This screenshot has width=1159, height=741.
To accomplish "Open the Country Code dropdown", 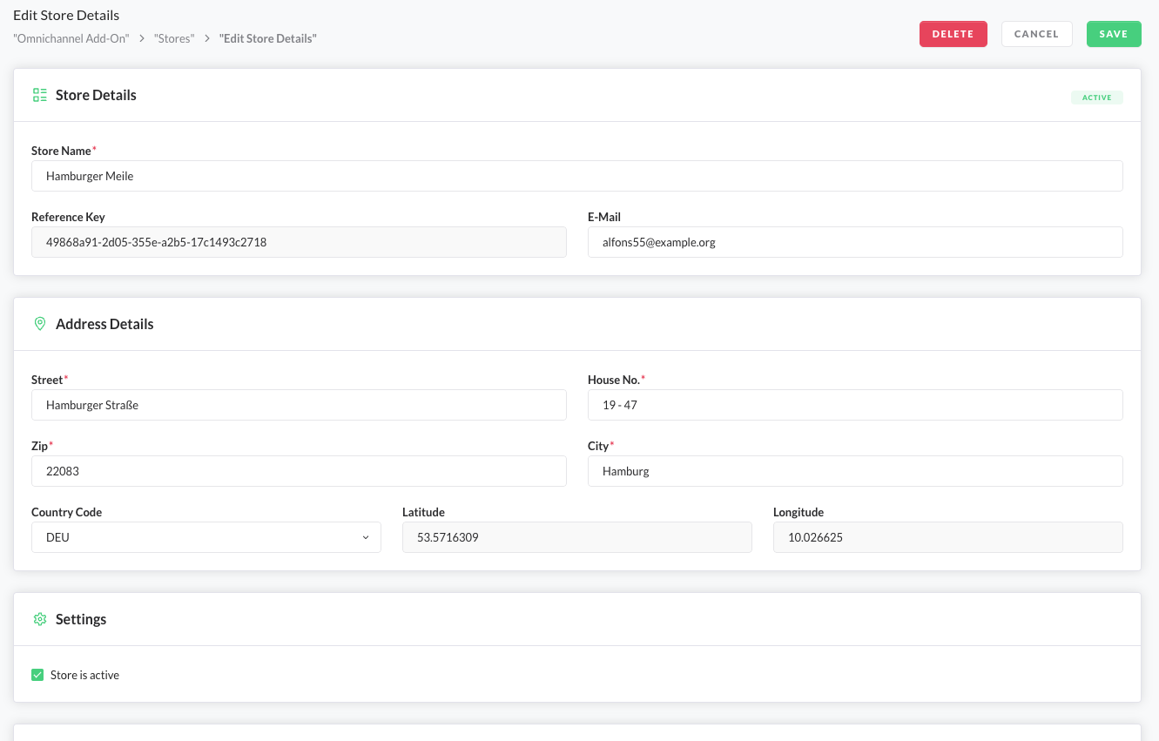I will tap(206, 537).
